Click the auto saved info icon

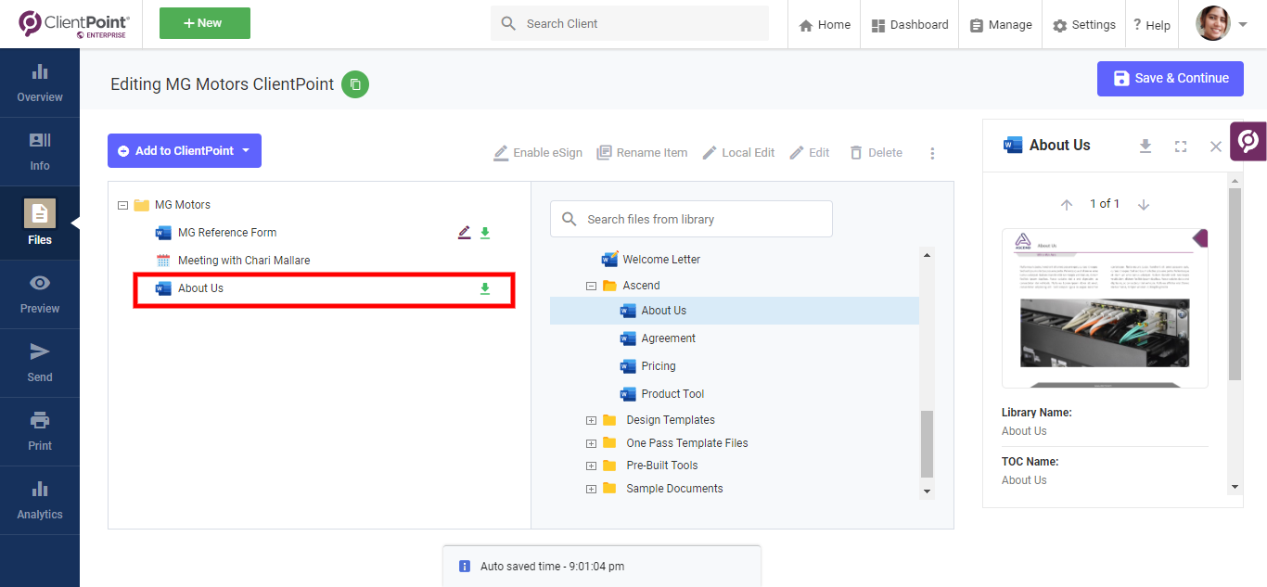(x=465, y=566)
